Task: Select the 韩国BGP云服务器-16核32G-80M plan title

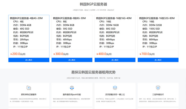Action: (156, 18)
